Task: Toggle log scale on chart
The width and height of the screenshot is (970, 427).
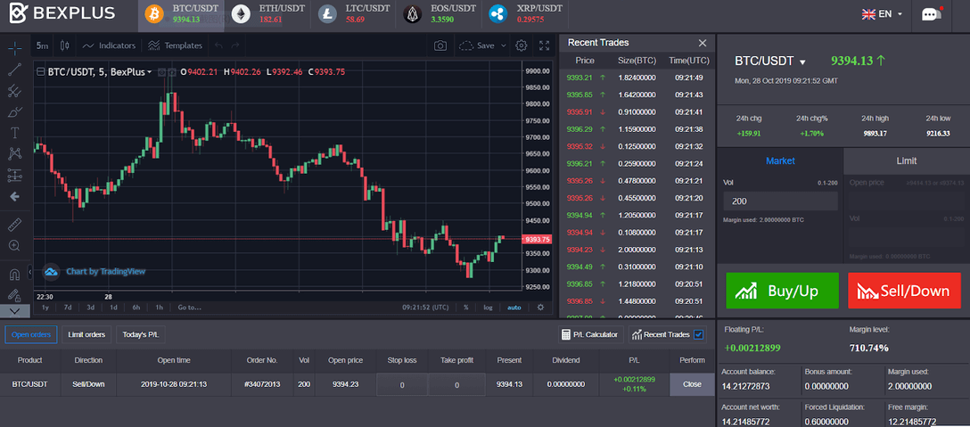Action: click(x=488, y=308)
